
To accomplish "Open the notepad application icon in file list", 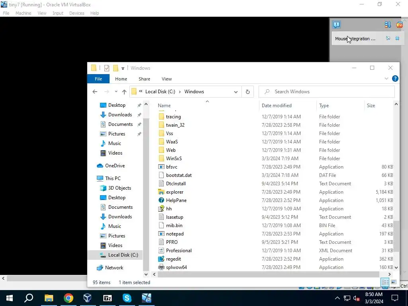I will 161,233.
